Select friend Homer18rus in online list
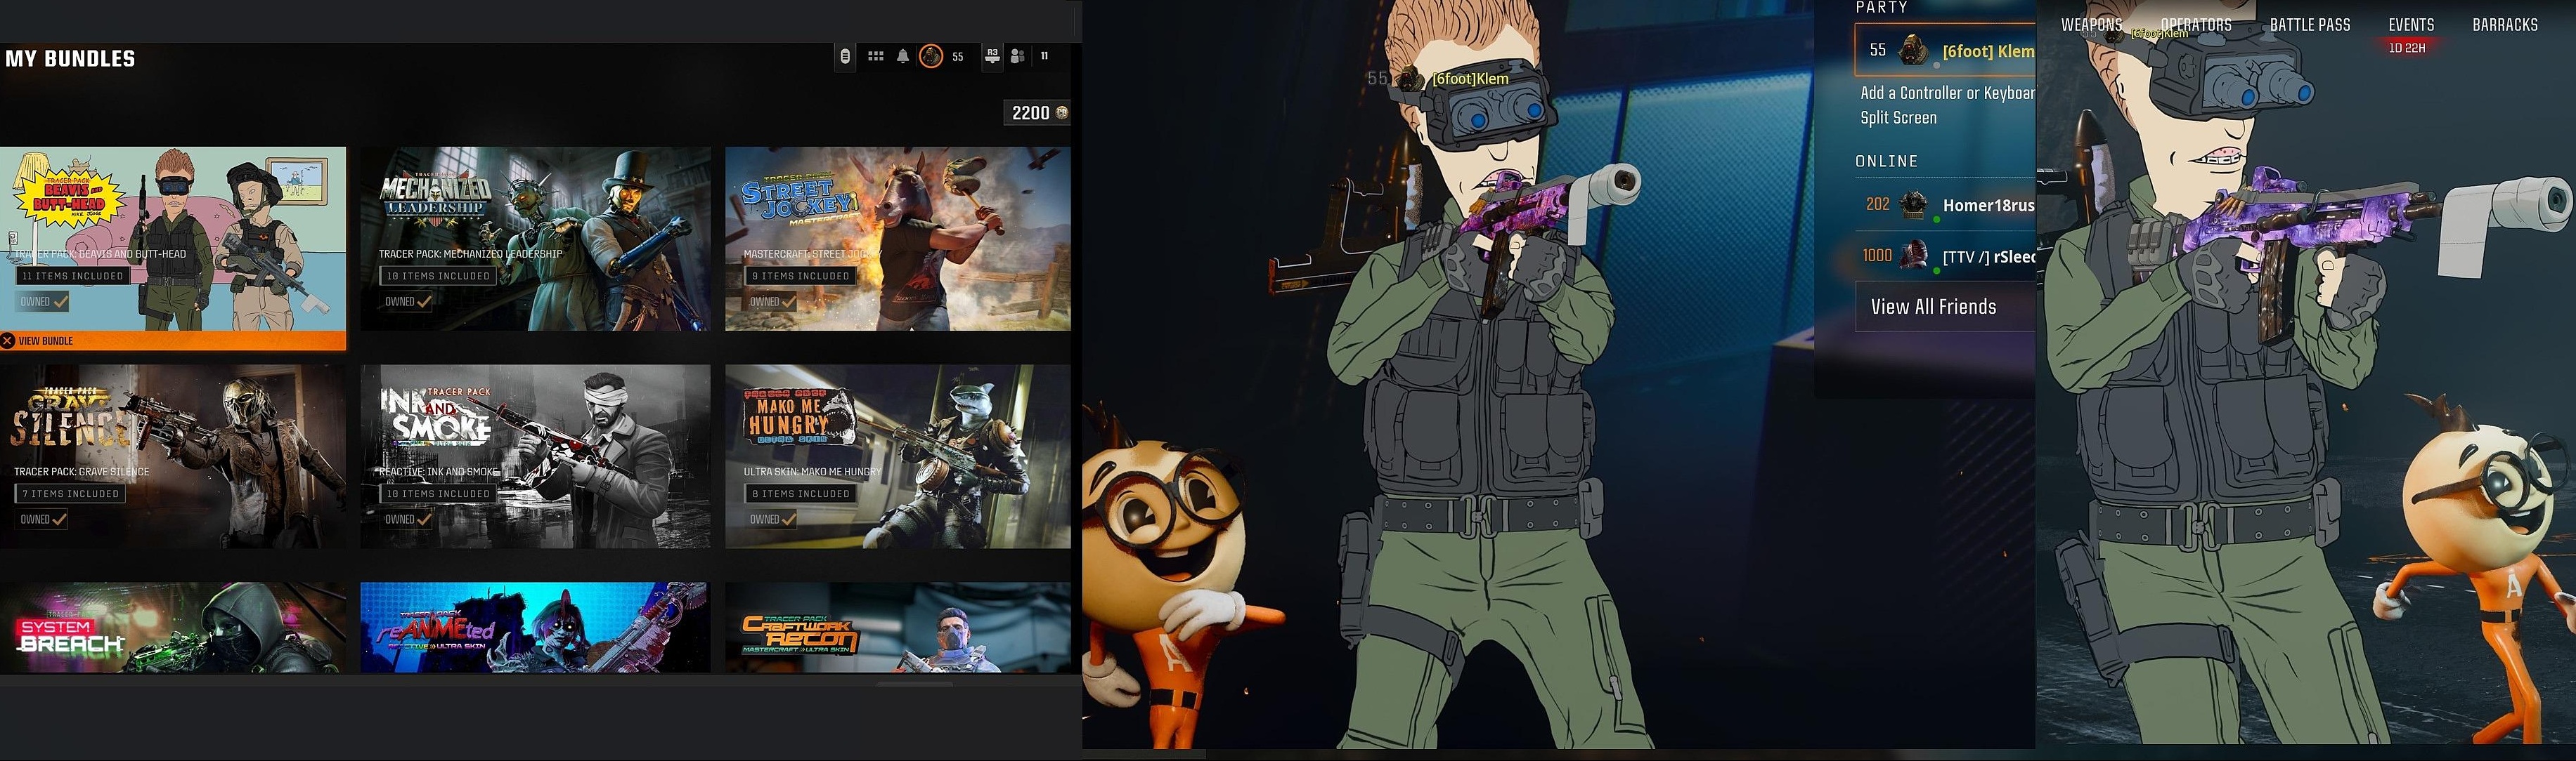2576x761 pixels. click(x=1945, y=205)
